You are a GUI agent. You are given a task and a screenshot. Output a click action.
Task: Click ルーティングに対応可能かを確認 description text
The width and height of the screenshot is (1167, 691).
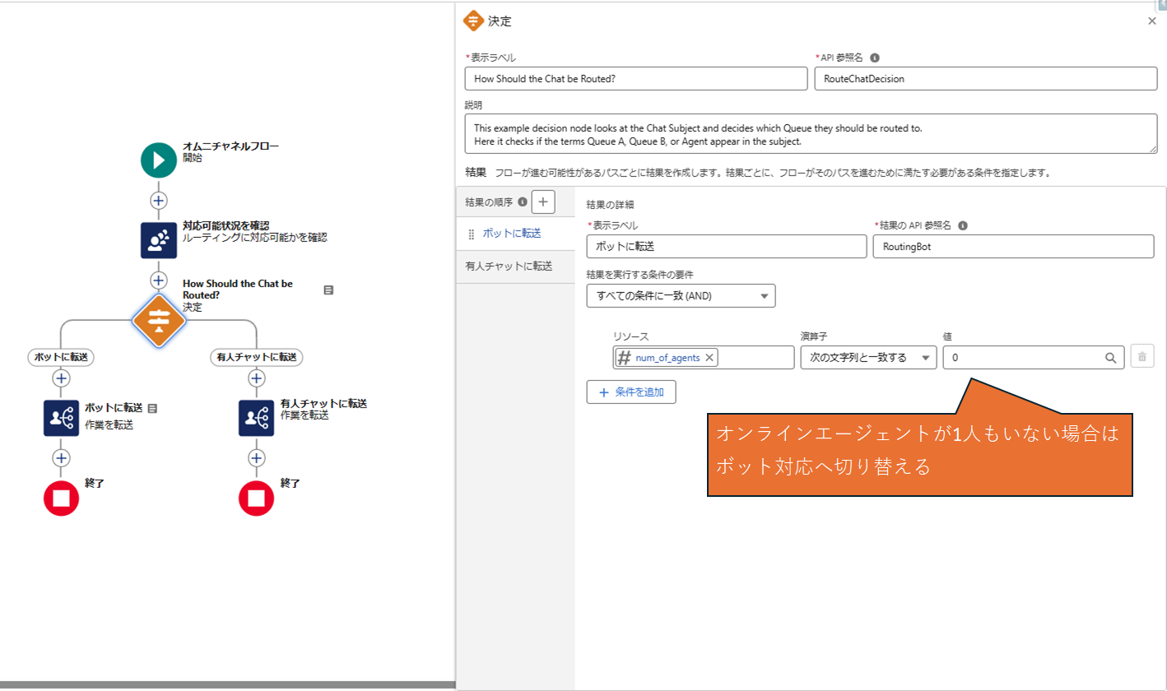254,237
